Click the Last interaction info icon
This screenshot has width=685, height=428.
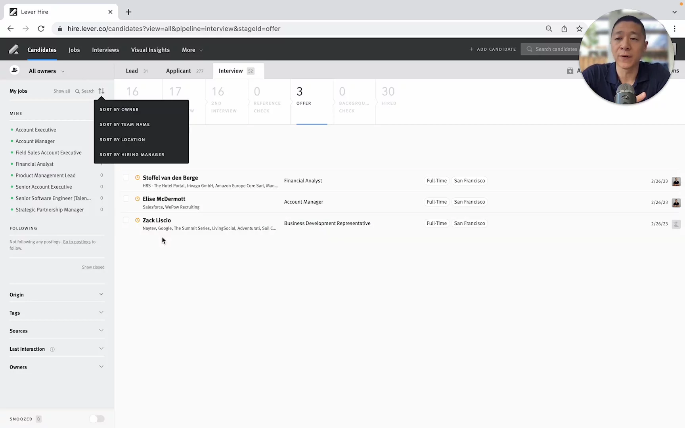pyautogui.click(x=52, y=349)
